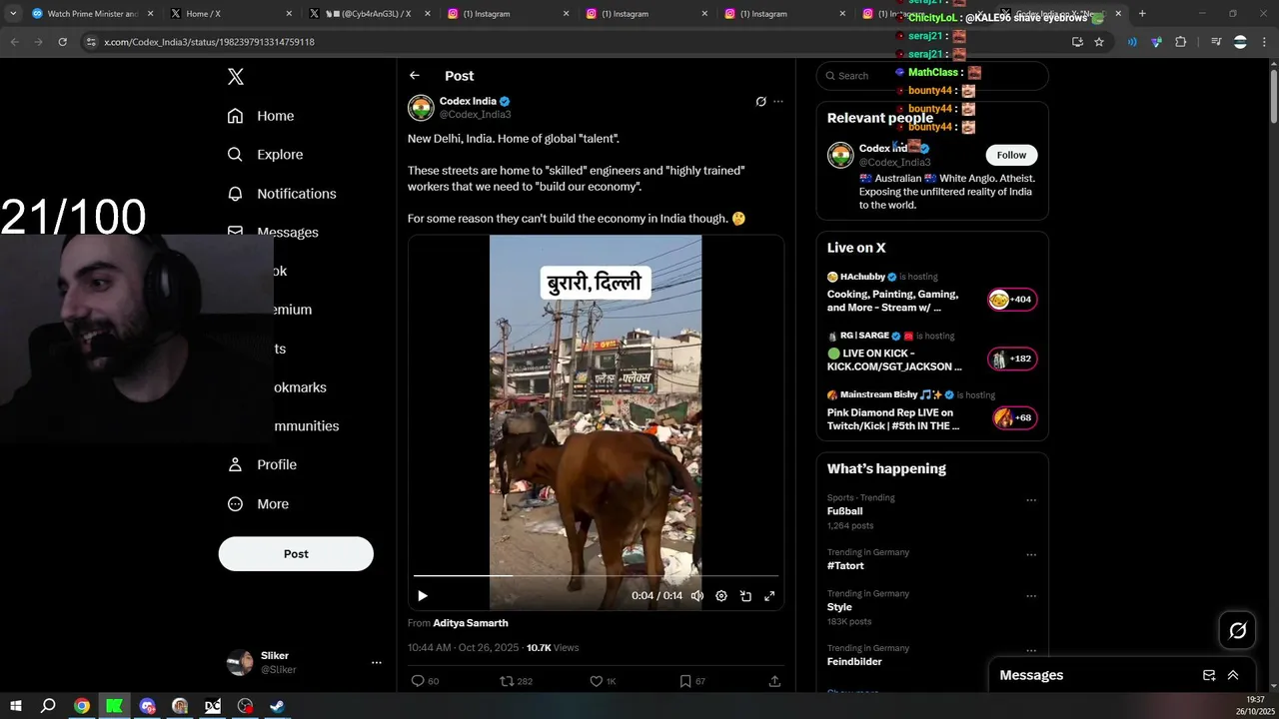This screenshot has width=1279, height=719.
Task: Bookmark this page with the star icon
Action: [1099, 42]
